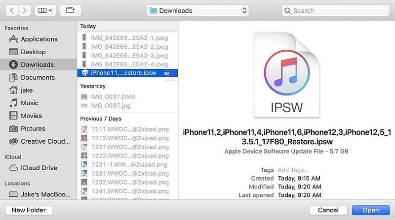Screen dimensions: 395x220
Task: Click the new folder toolbar icon
Action: point(70,10)
